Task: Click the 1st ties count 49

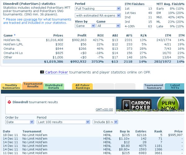Action: point(150,13)
